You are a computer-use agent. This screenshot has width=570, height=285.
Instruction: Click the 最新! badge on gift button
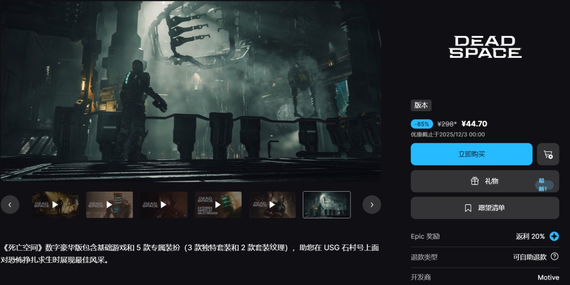(544, 185)
